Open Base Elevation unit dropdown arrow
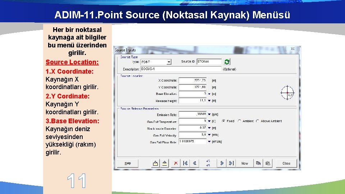Viewport: 345px width, 194px height. [209, 94]
